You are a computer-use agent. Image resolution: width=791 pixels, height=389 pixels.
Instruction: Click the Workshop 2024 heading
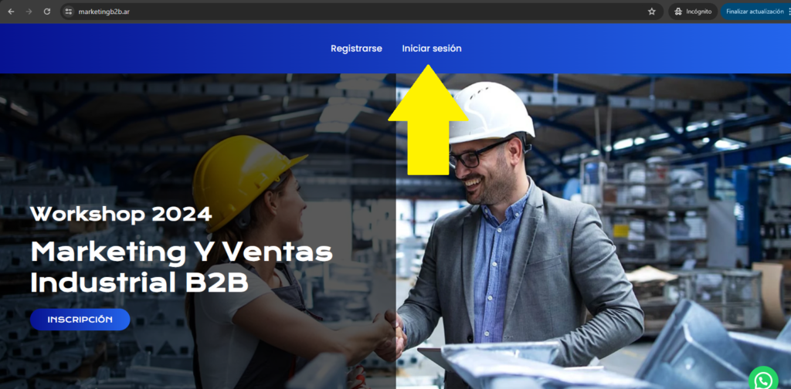coord(121,214)
